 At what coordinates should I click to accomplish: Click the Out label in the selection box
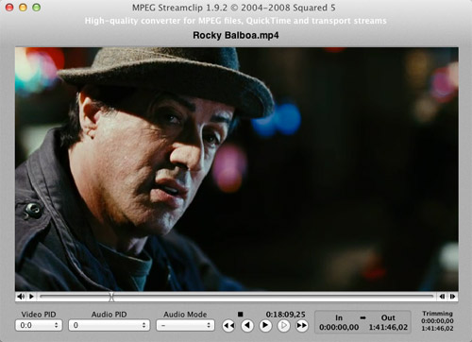pos(388,317)
